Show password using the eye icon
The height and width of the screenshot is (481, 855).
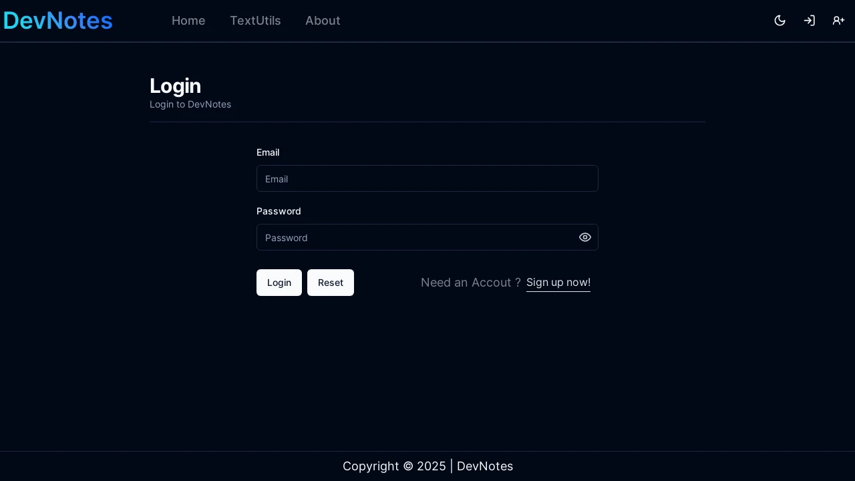(x=585, y=237)
